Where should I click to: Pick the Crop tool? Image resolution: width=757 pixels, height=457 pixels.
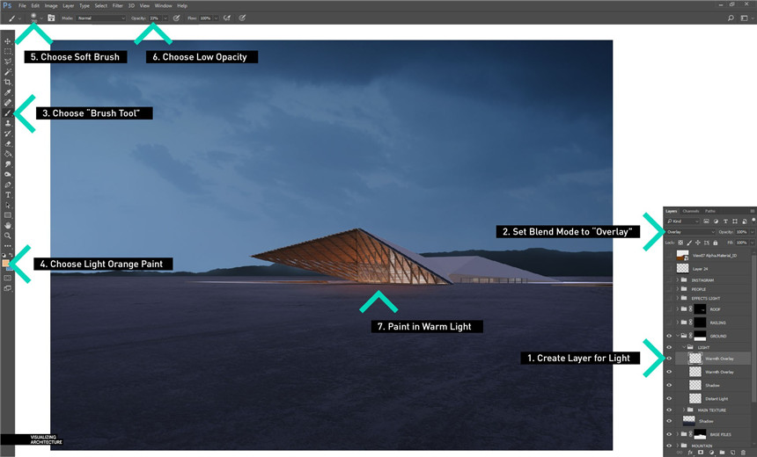point(8,82)
